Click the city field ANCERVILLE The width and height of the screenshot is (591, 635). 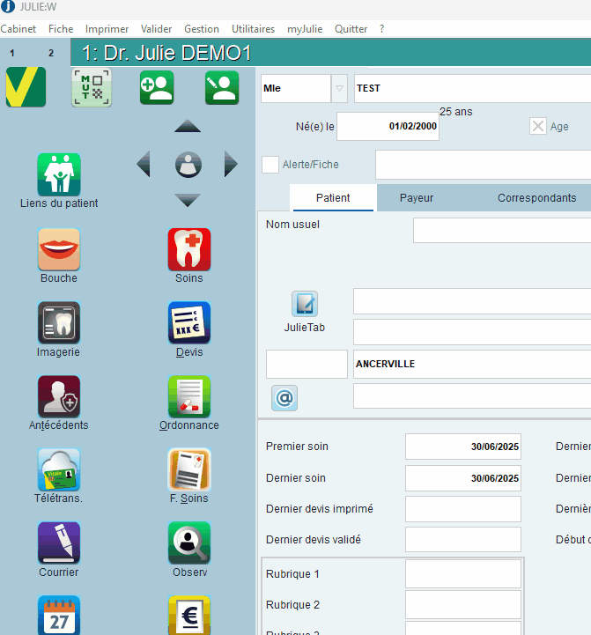pos(472,364)
